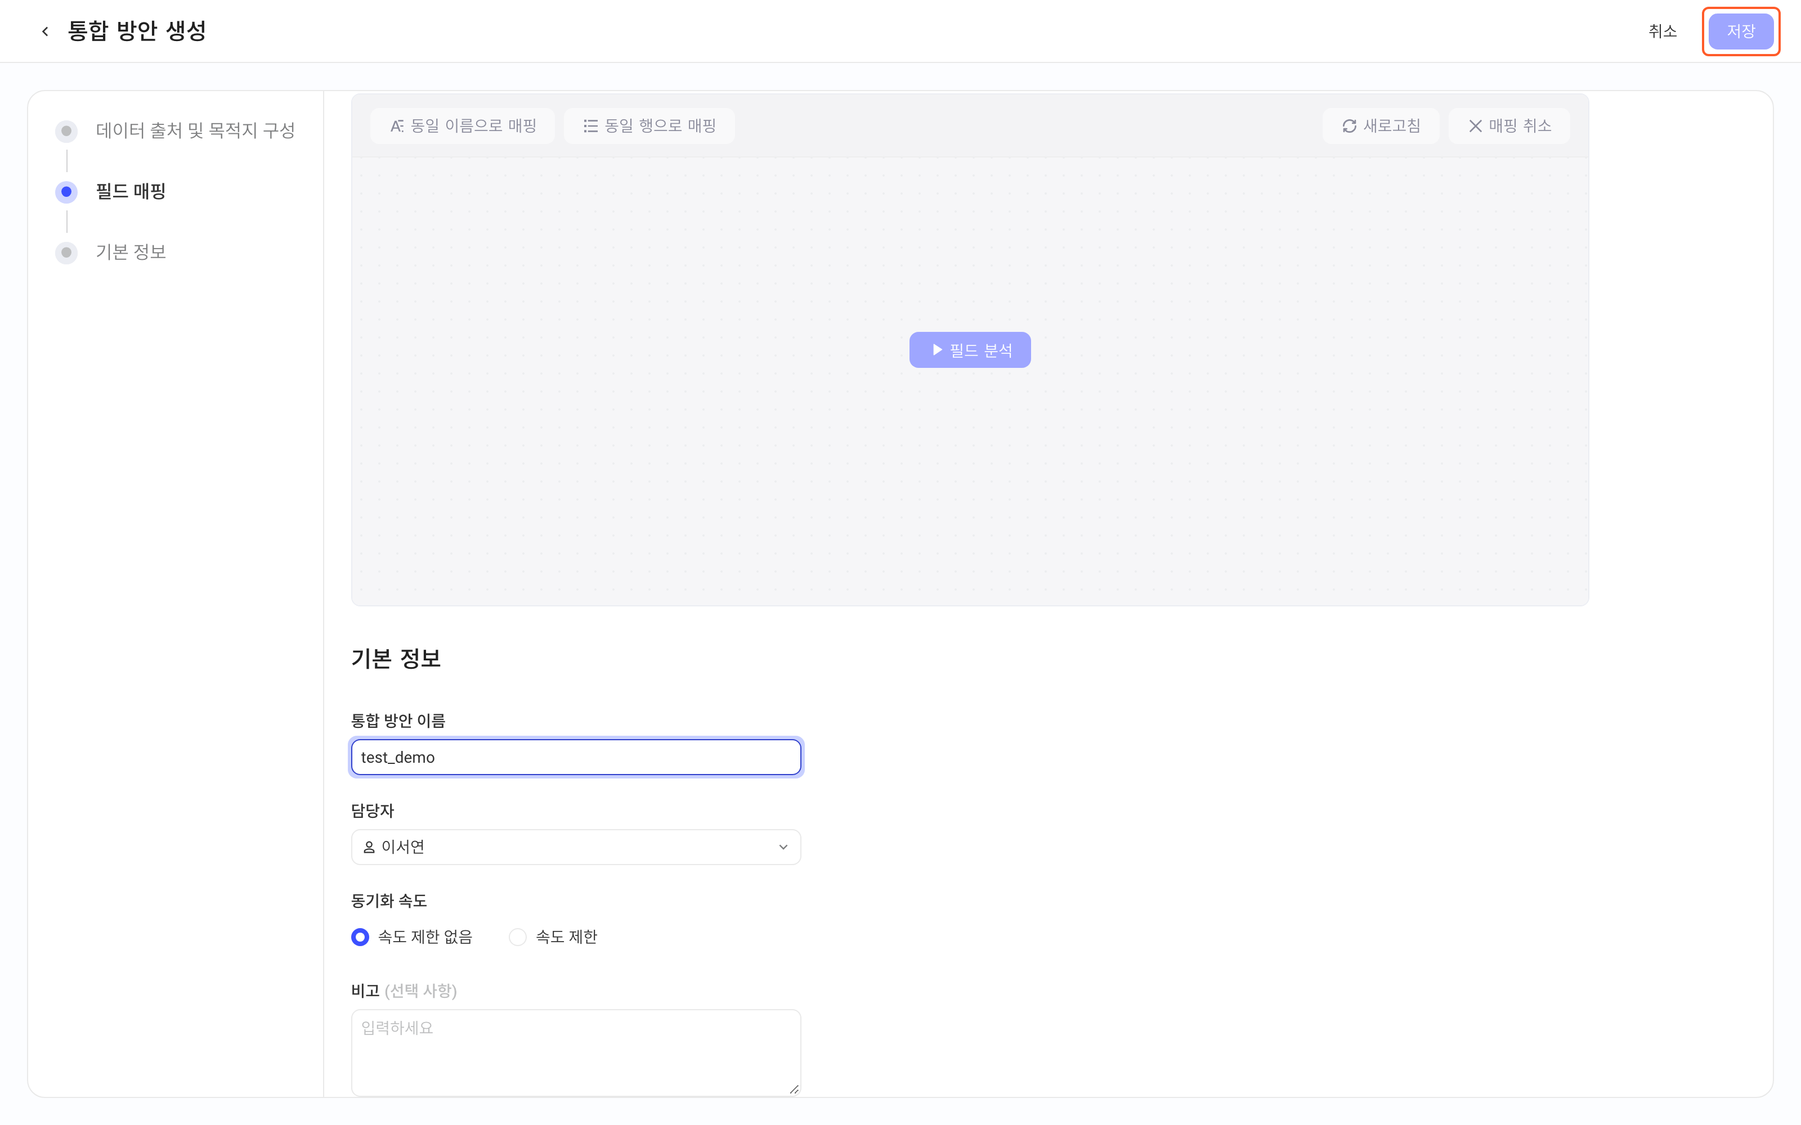The width and height of the screenshot is (1801, 1125).
Task: Click the textarea resize handle in 비고
Action: [x=794, y=1090]
